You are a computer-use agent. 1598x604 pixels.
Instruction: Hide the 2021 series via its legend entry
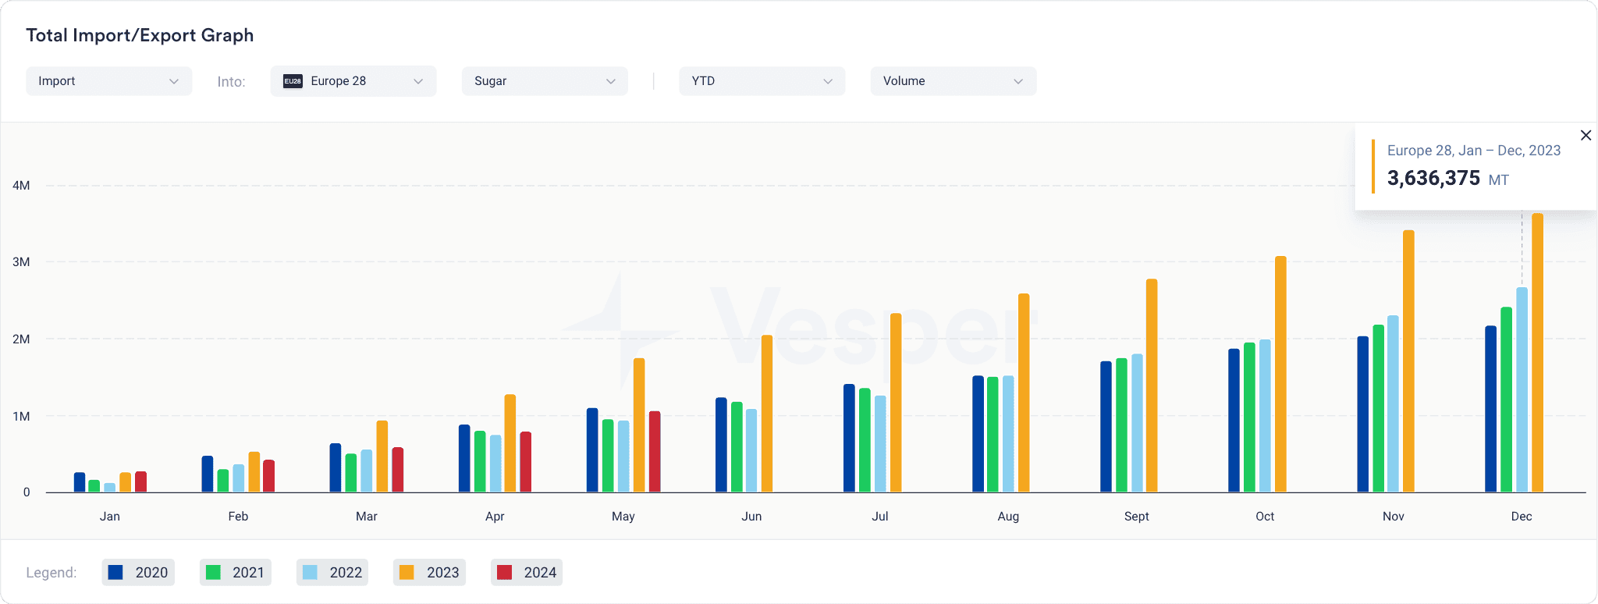pyautogui.click(x=235, y=572)
